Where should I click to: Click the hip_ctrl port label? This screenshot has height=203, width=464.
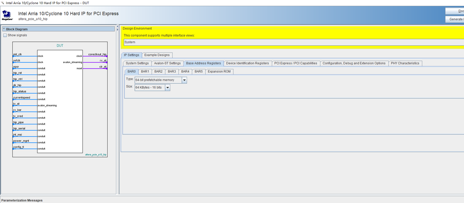[x=18, y=79]
